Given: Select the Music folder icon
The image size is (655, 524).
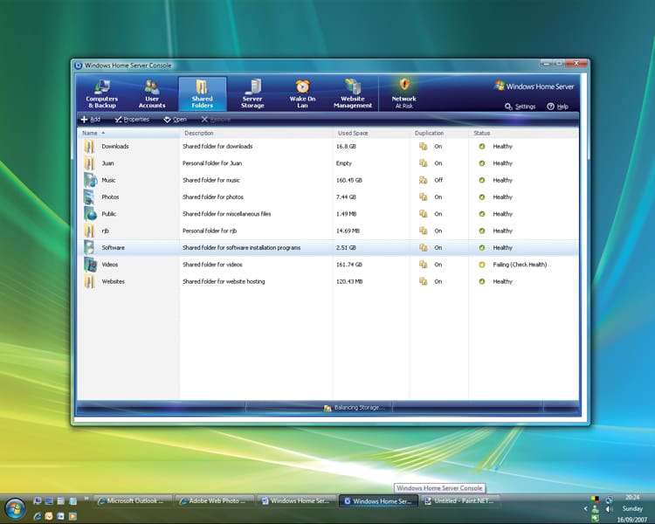Looking at the screenshot, I should click(90, 180).
